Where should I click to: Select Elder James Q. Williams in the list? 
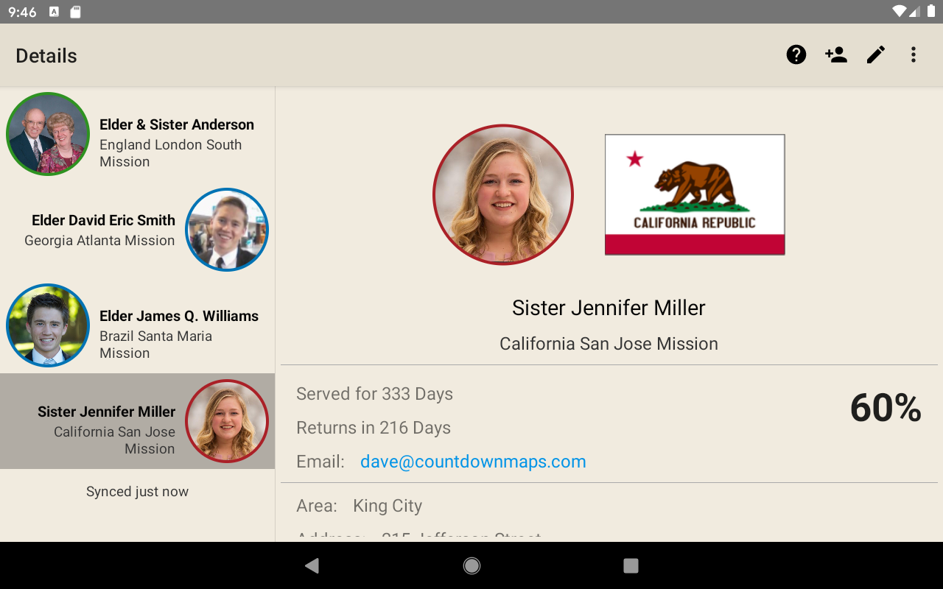coord(138,325)
